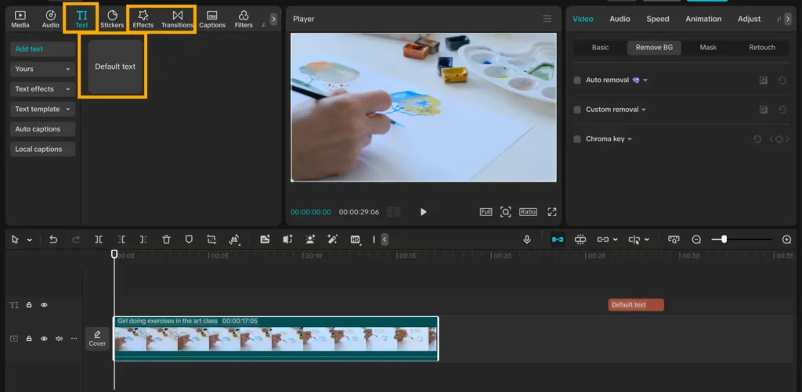802x392 pixels.
Task: Open the Filters panel
Action: tap(244, 19)
